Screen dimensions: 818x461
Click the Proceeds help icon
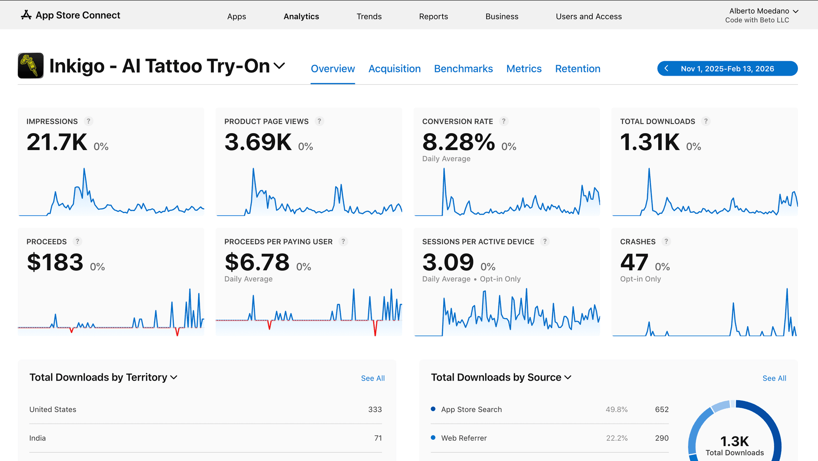pos(78,242)
